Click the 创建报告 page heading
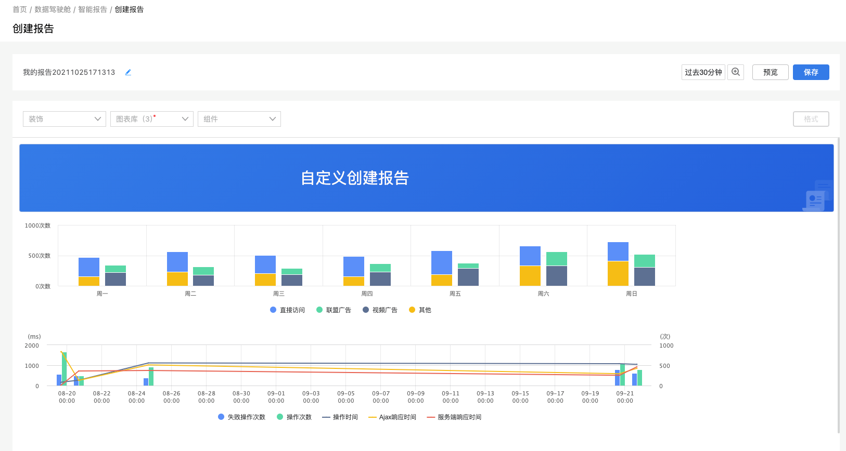Screen dimensions: 846x451 (33, 29)
